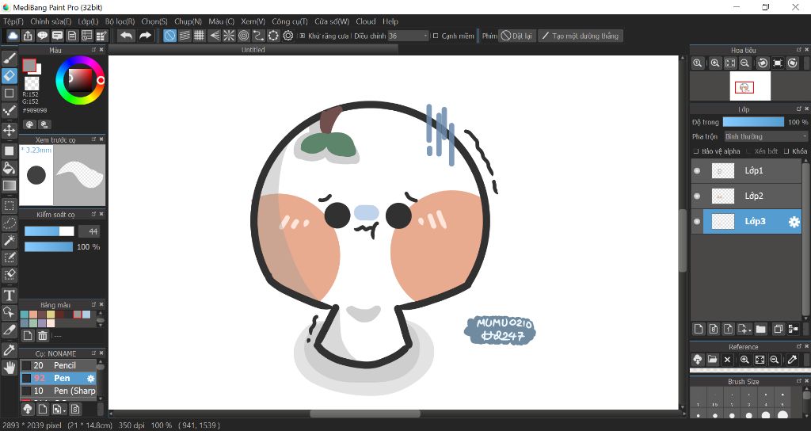
Task: Open snap settings gear icon
Action: [288, 36]
